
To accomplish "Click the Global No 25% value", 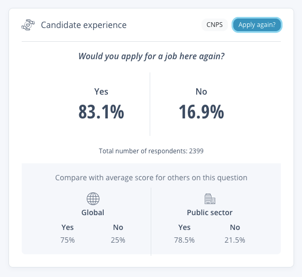I will click(118, 240).
